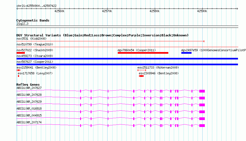Image resolution: width=246 pixels, height=141 pixels.
Task: Click the large last exon of NM_016818
Action: 202,112
